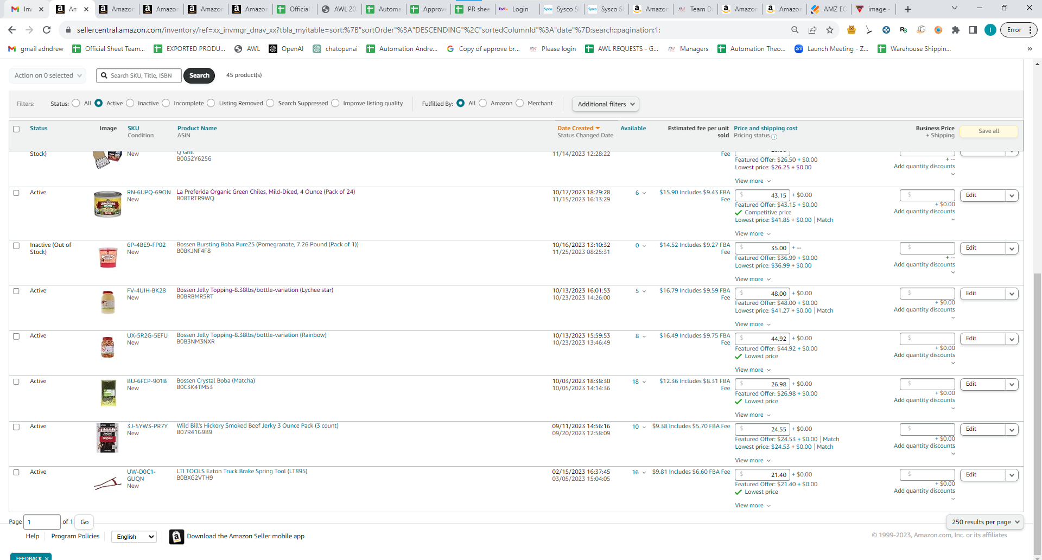Open the AWL bookmark
This screenshot has height=560, width=1042.
[247, 49]
